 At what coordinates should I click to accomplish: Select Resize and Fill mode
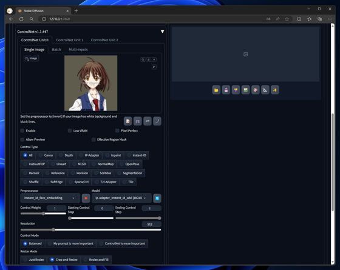pyautogui.click(x=96, y=260)
